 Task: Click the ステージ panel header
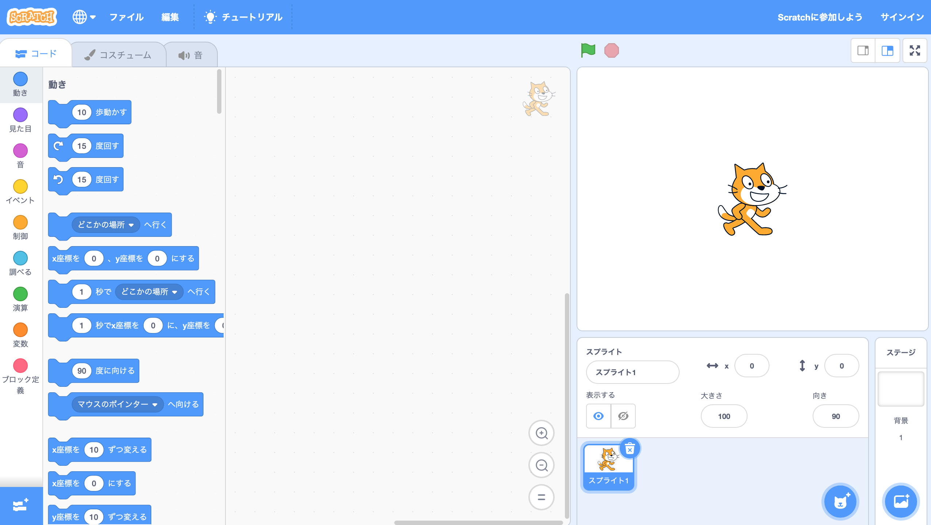pos(901,352)
